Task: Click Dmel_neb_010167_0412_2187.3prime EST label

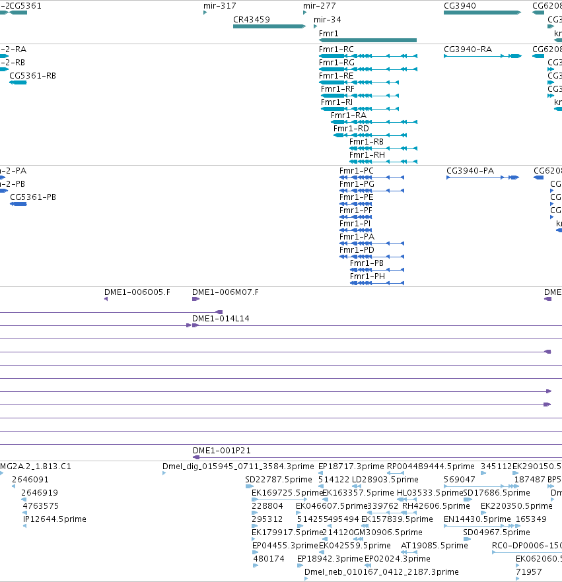Action: [x=382, y=572]
